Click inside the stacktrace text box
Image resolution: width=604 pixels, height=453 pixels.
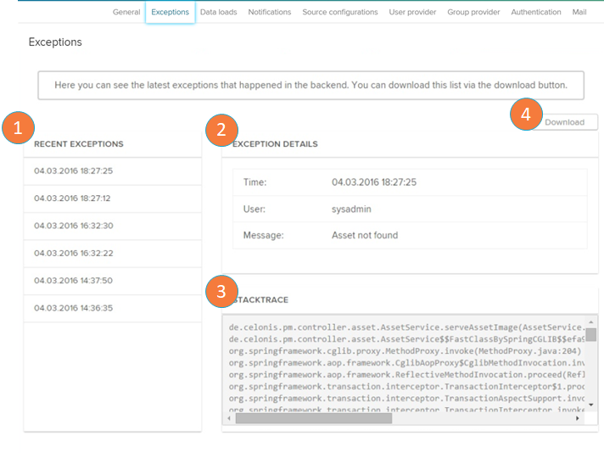point(399,365)
